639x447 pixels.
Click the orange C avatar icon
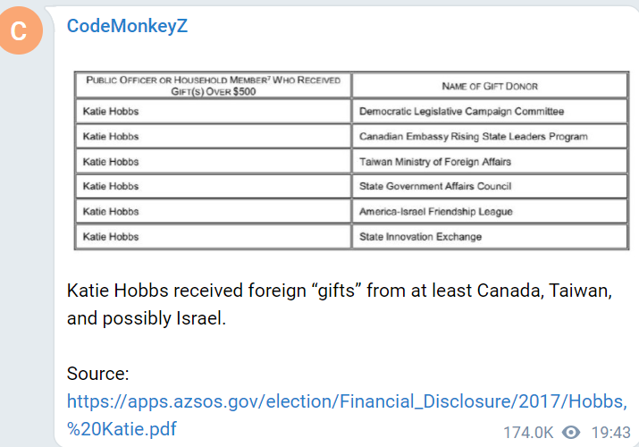(19, 30)
